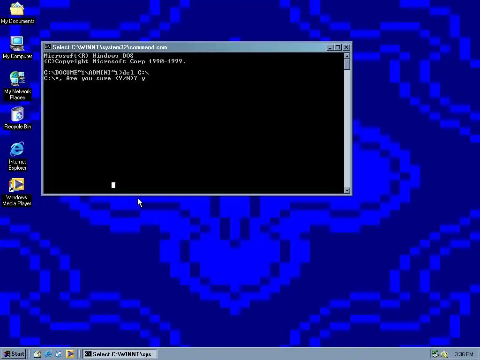Select Internet Explorer desktop icon
The image size is (480, 360).
[x=17, y=156]
